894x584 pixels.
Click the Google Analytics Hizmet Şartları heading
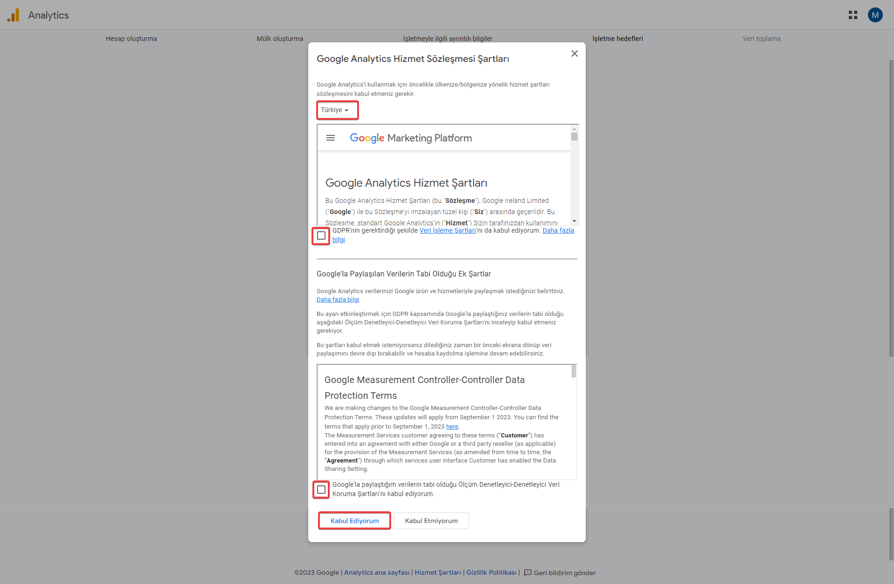(x=406, y=183)
